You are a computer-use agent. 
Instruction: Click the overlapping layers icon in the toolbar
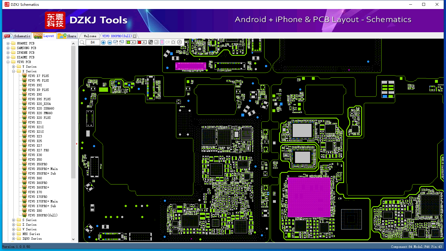point(151,42)
